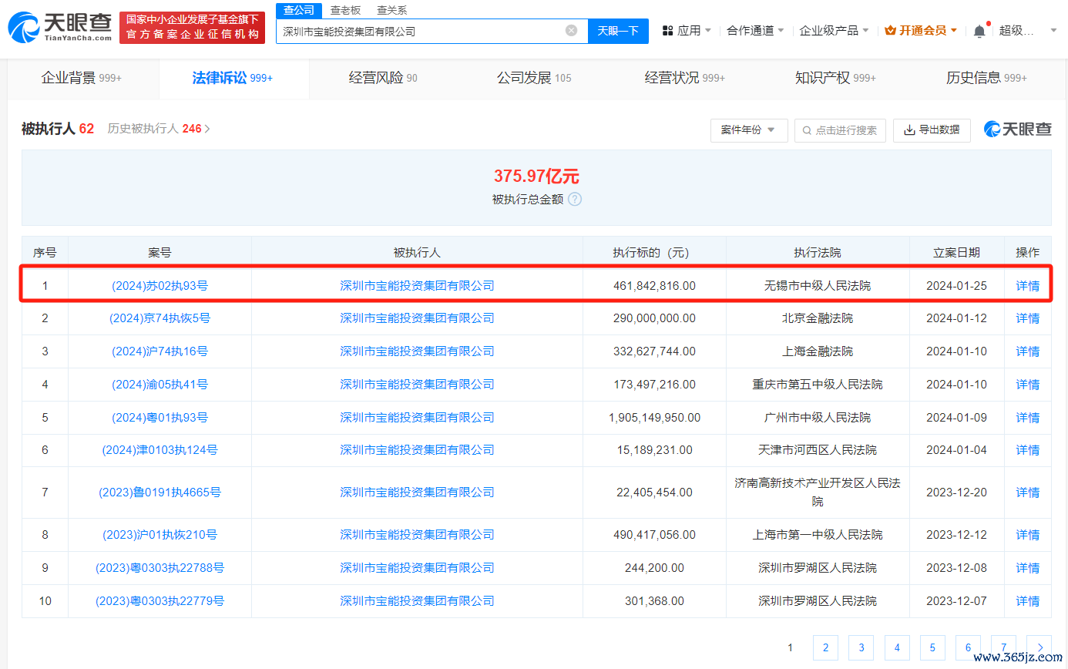Open case link (2023)粤0303执22788号
This screenshot has height=669, width=1068.
click(x=160, y=568)
